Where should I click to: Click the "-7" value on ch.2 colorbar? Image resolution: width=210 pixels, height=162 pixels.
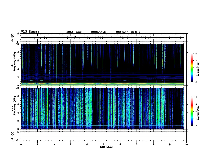196,126
